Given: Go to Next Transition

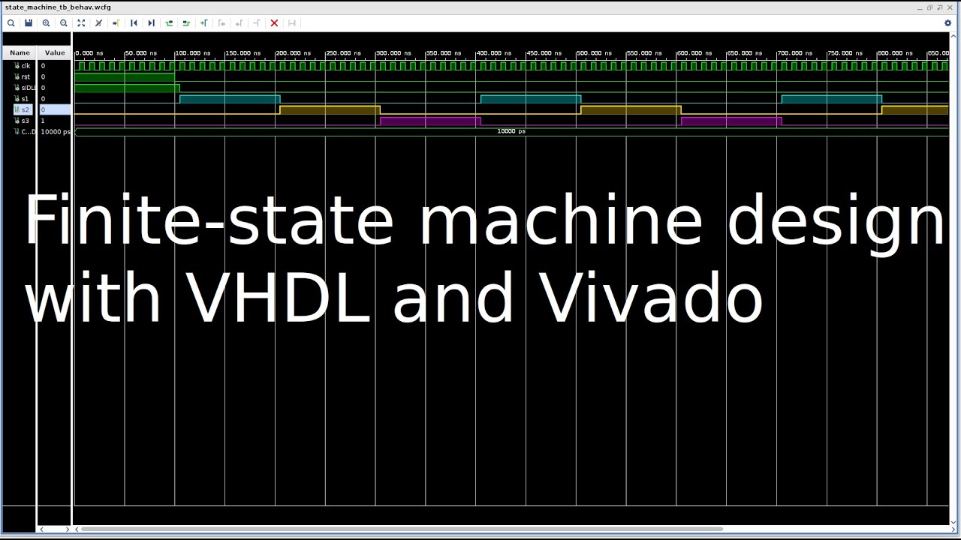Looking at the screenshot, I should click(186, 23).
